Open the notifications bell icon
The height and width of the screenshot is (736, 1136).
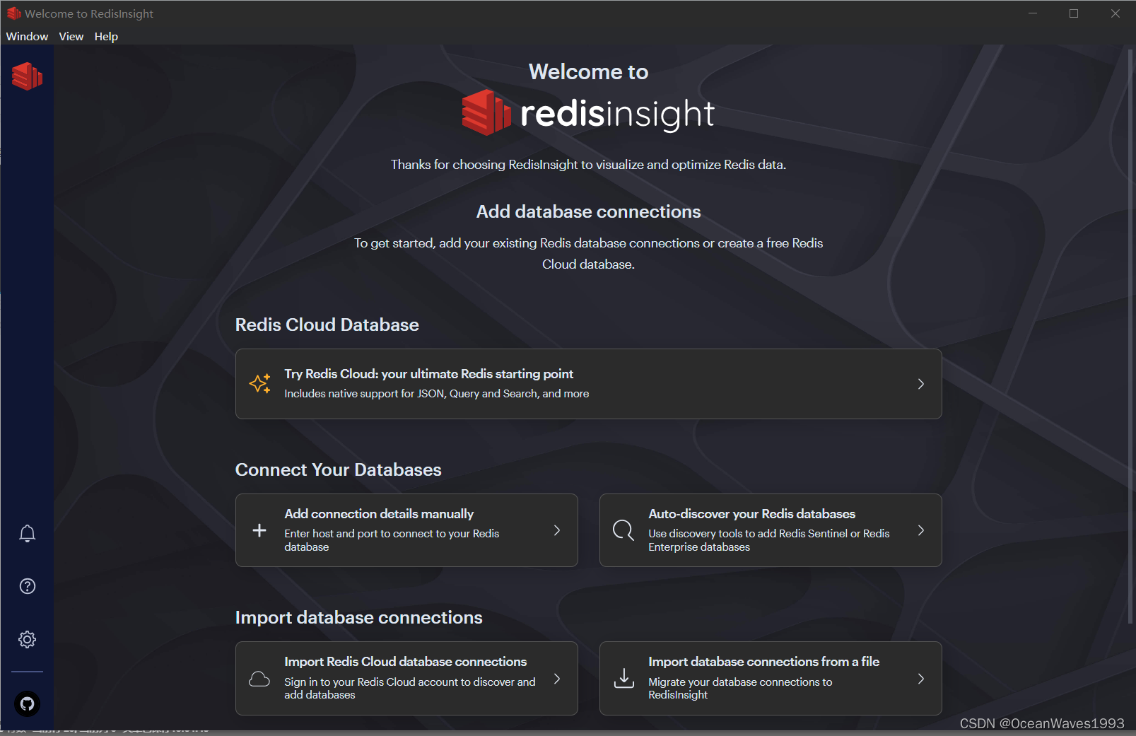click(x=27, y=533)
